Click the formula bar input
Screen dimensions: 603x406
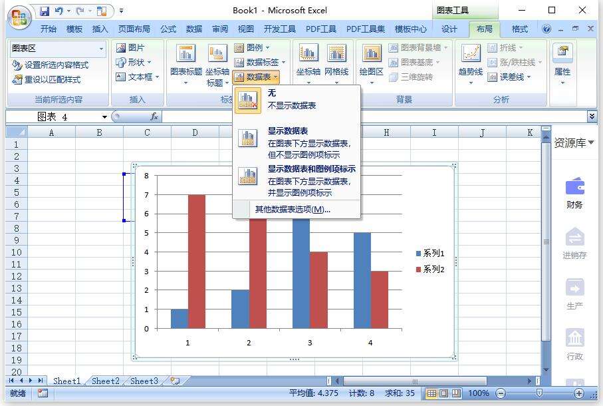[374, 116]
